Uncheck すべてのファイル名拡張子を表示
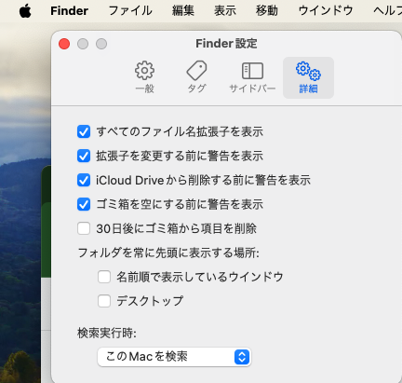 [84, 131]
